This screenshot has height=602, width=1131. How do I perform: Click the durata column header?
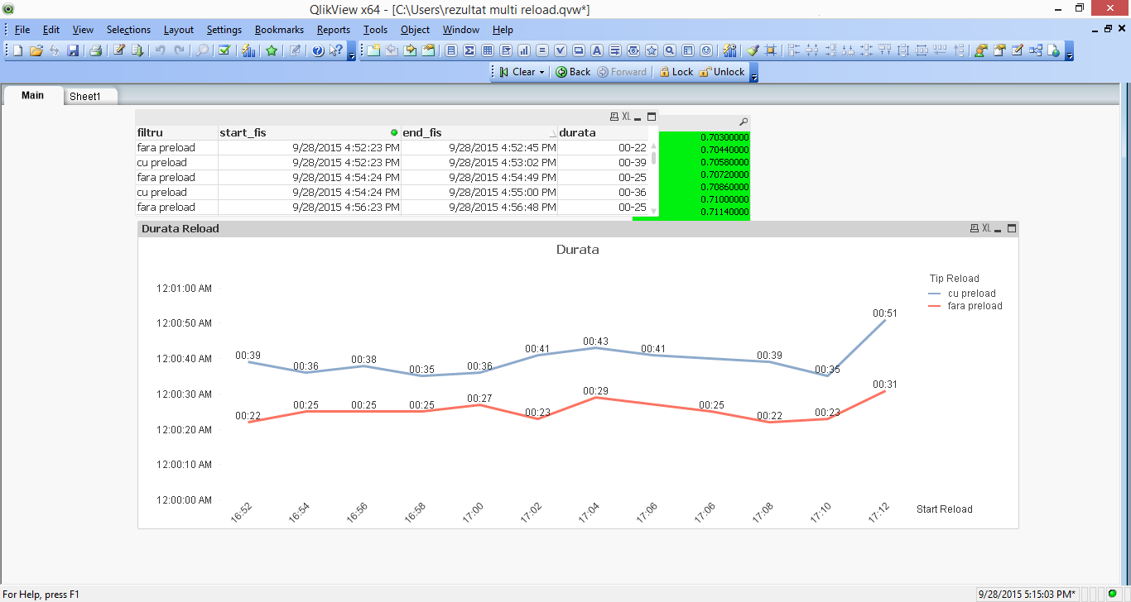click(603, 132)
